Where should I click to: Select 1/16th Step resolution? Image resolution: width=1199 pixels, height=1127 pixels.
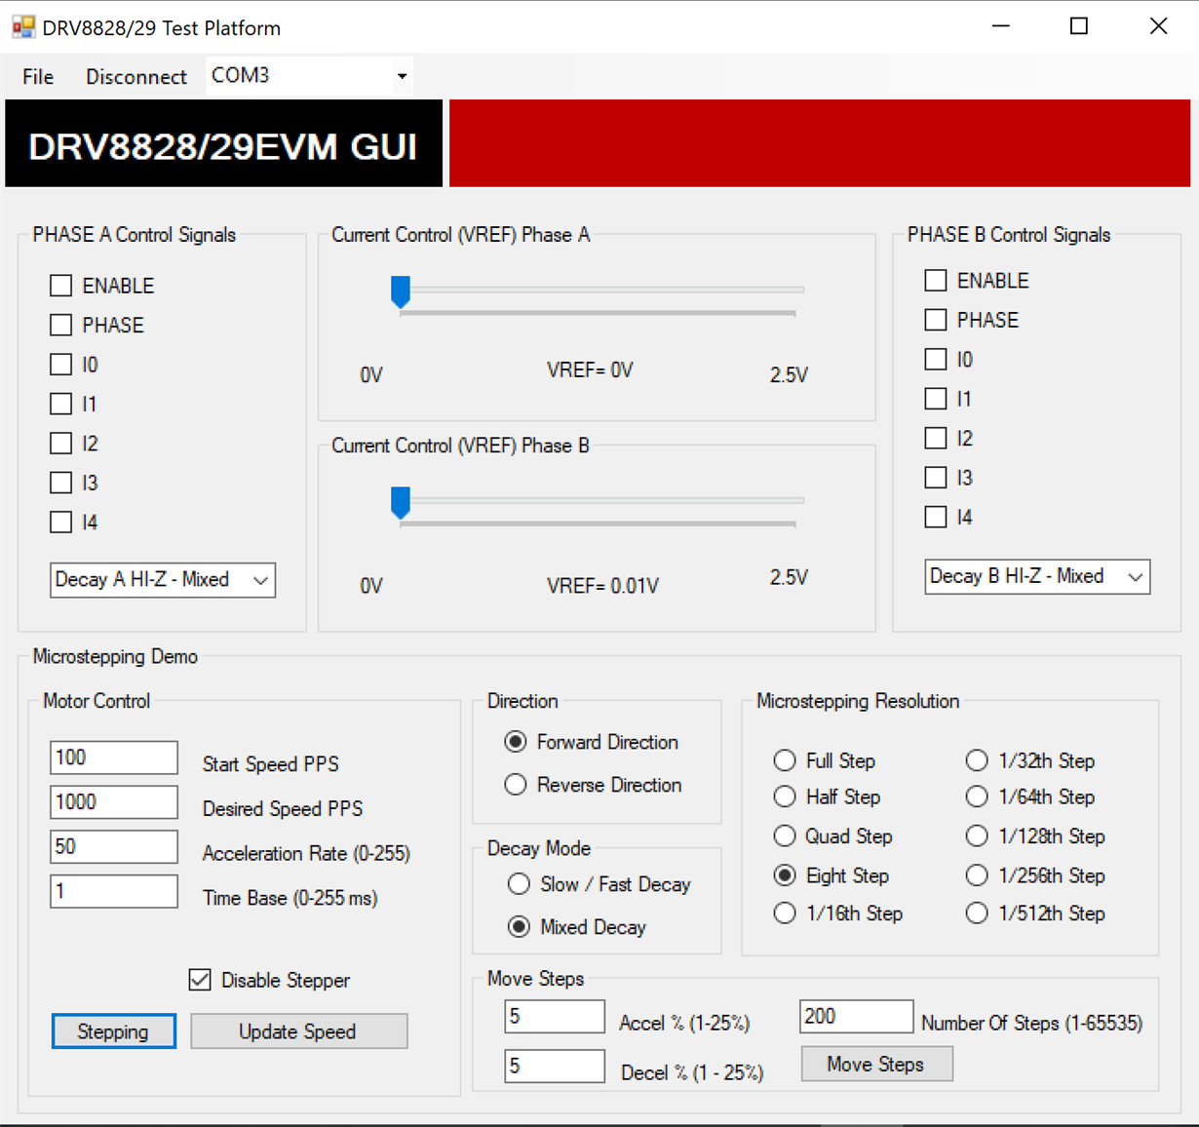tap(785, 913)
